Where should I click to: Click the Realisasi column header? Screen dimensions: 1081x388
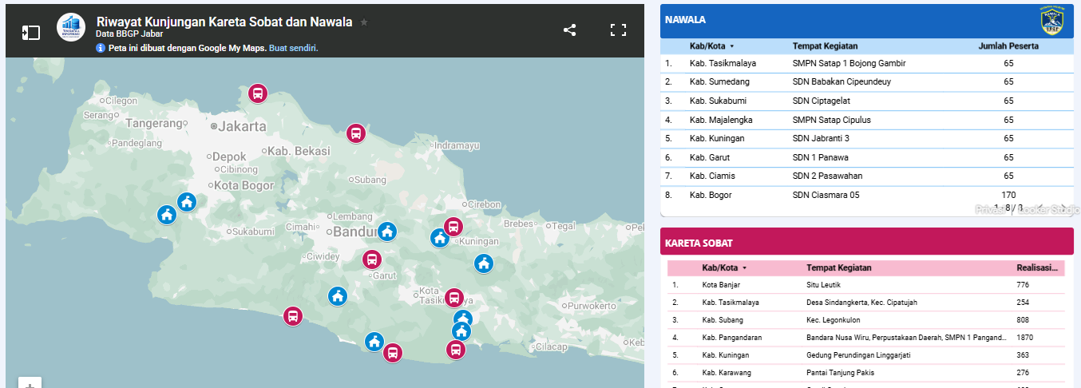[1037, 268]
